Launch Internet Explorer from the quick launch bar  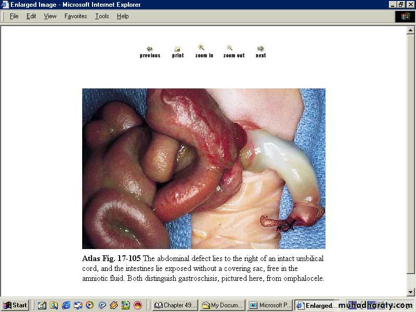[66, 305]
